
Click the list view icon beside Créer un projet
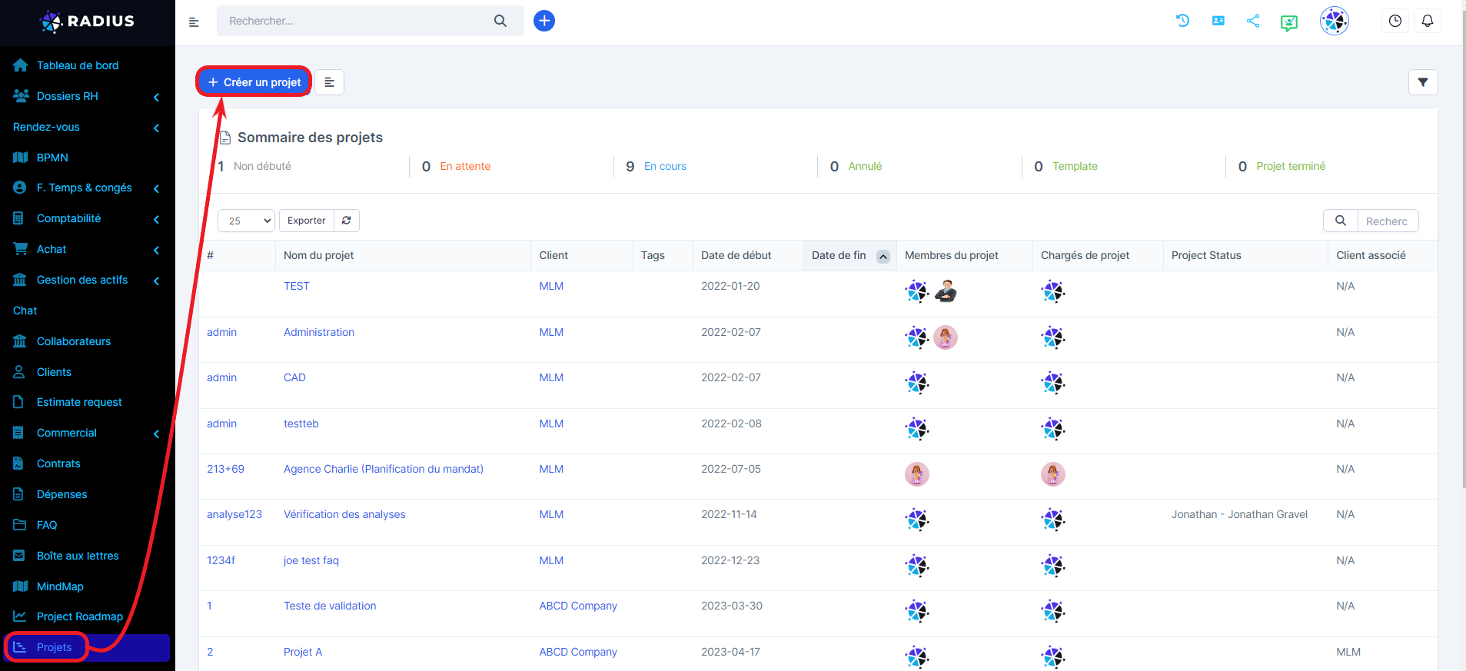click(x=329, y=82)
